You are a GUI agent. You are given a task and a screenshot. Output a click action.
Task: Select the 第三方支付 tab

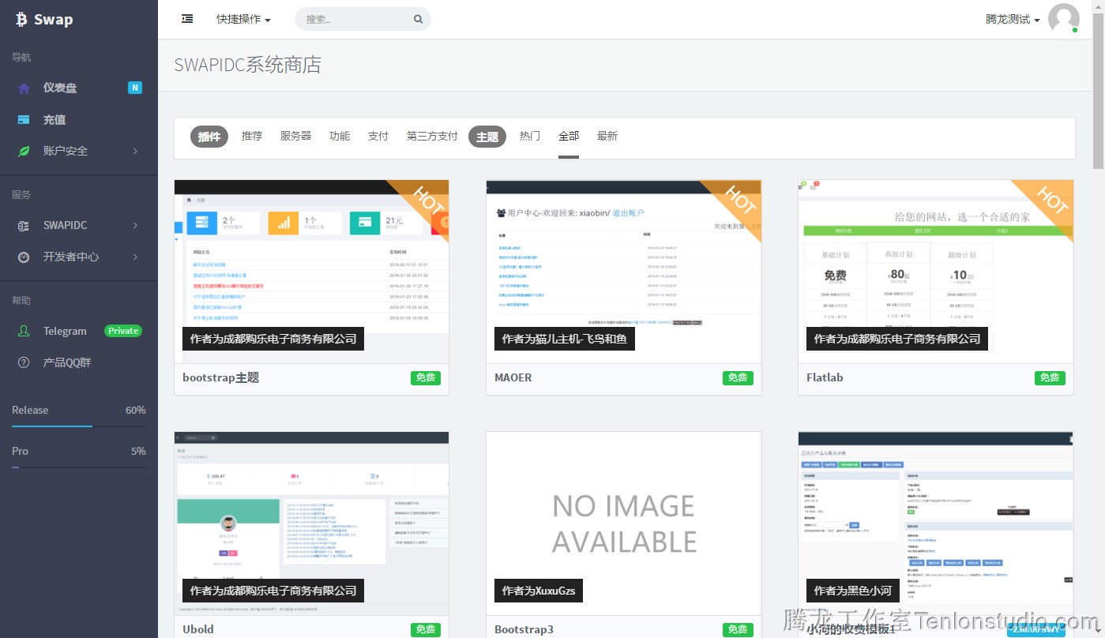tap(432, 136)
